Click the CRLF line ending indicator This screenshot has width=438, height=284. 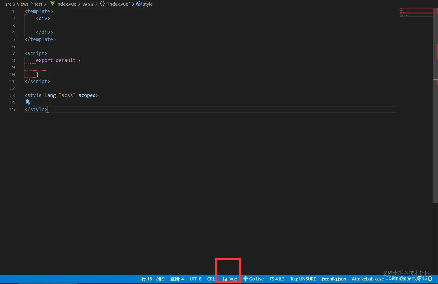click(211, 279)
